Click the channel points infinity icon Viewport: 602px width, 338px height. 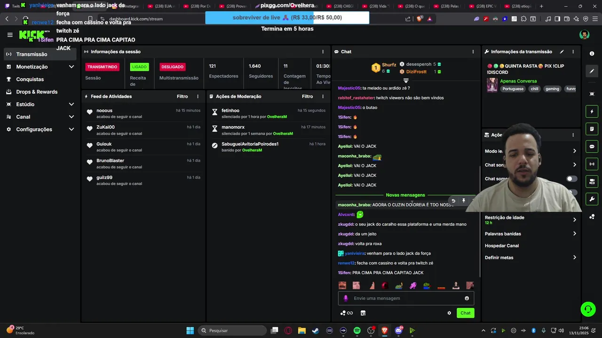[347, 313]
